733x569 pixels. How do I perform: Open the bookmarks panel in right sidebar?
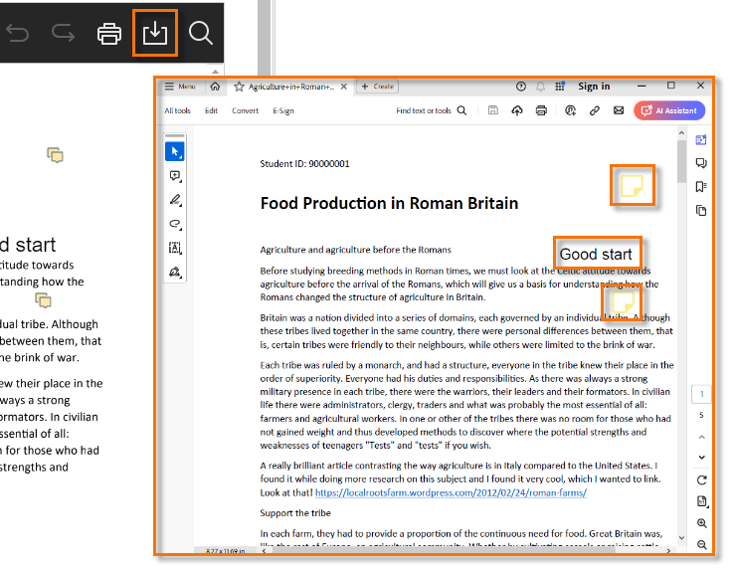(x=701, y=187)
